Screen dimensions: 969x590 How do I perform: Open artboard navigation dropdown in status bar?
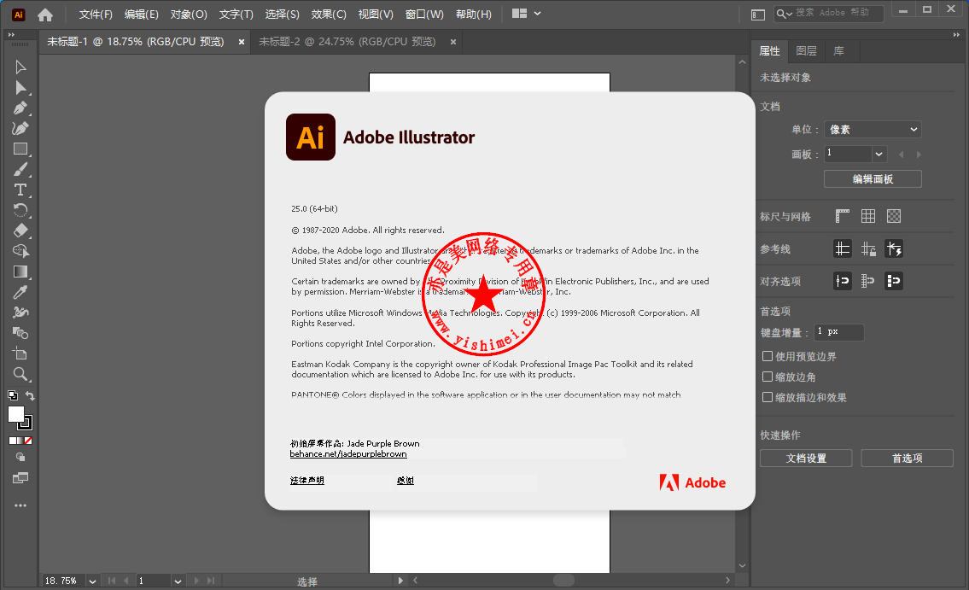[x=178, y=581]
